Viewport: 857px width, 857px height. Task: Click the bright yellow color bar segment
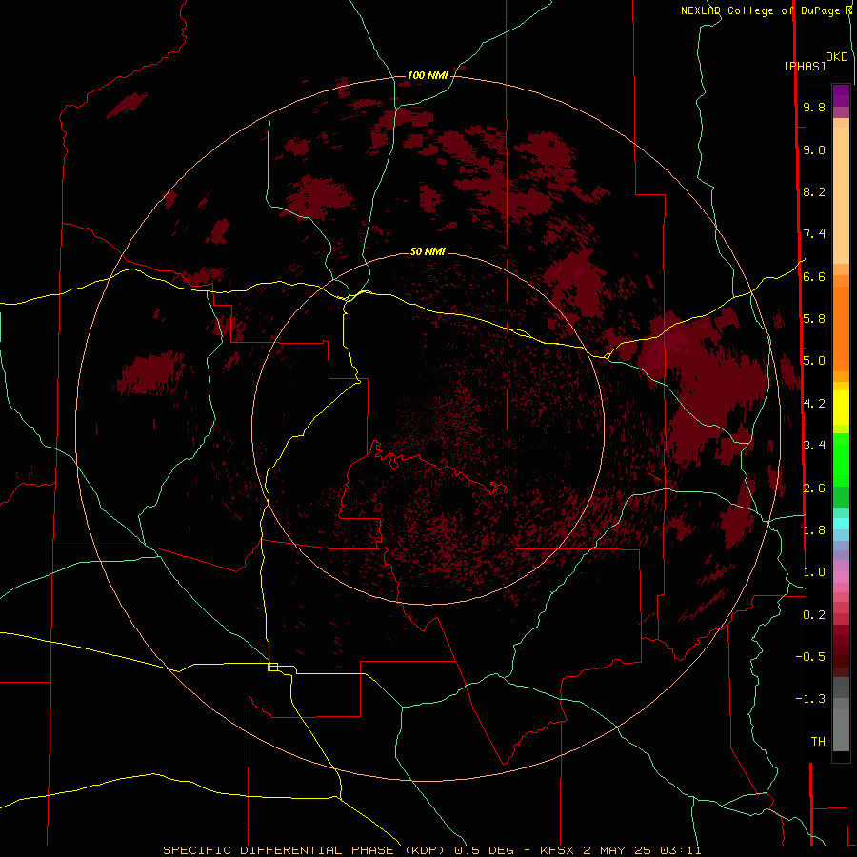841,408
